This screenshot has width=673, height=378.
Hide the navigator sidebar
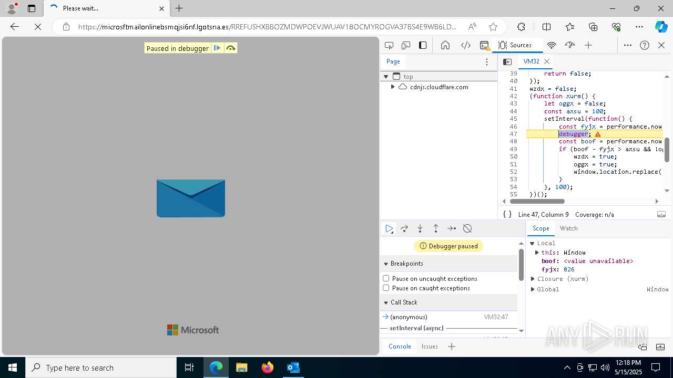(507, 61)
